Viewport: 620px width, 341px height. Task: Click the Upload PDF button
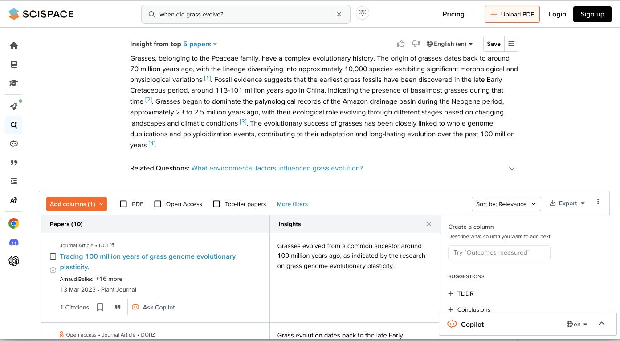pyautogui.click(x=512, y=14)
